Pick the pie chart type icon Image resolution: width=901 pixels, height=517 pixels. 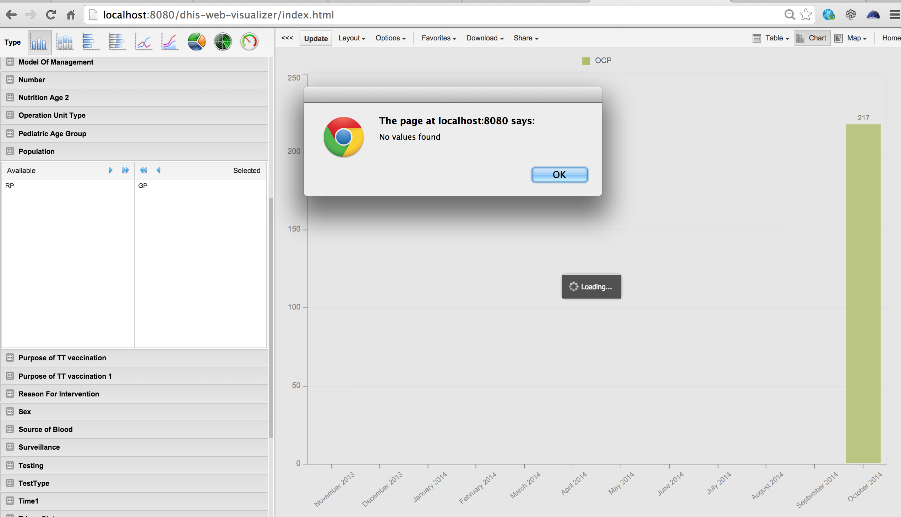197,42
